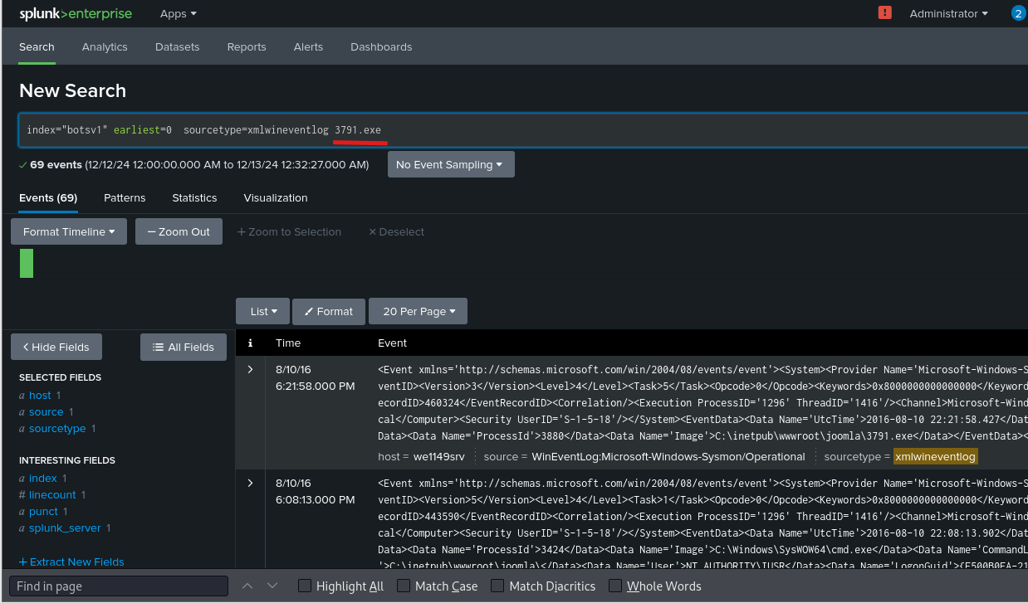This screenshot has height=603, width=1028.
Task: Open the No Event Sampling dropdown
Action: [x=451, y=164]
